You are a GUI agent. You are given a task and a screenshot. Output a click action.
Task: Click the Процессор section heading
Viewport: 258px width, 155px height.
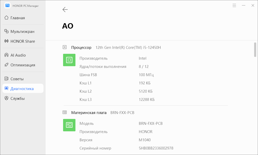(x=81, y=47)
